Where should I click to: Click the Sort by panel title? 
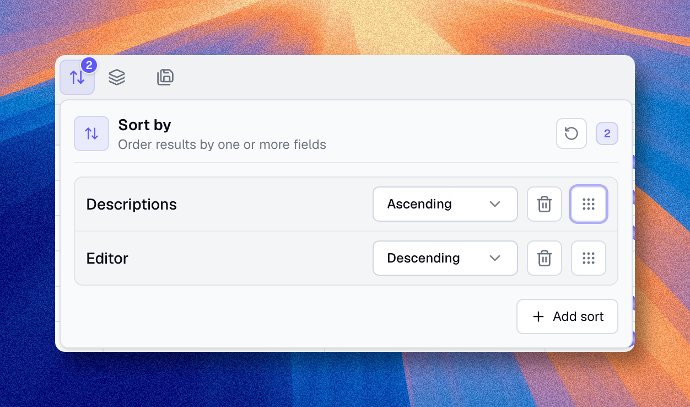pos(145,125)
